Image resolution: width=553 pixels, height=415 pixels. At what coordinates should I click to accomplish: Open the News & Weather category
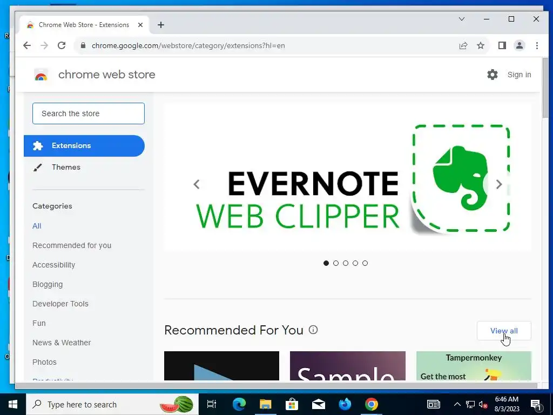click(62, 342)
